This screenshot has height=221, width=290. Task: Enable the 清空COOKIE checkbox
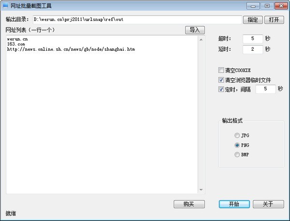pyautogui.click(x=221, y=70)
